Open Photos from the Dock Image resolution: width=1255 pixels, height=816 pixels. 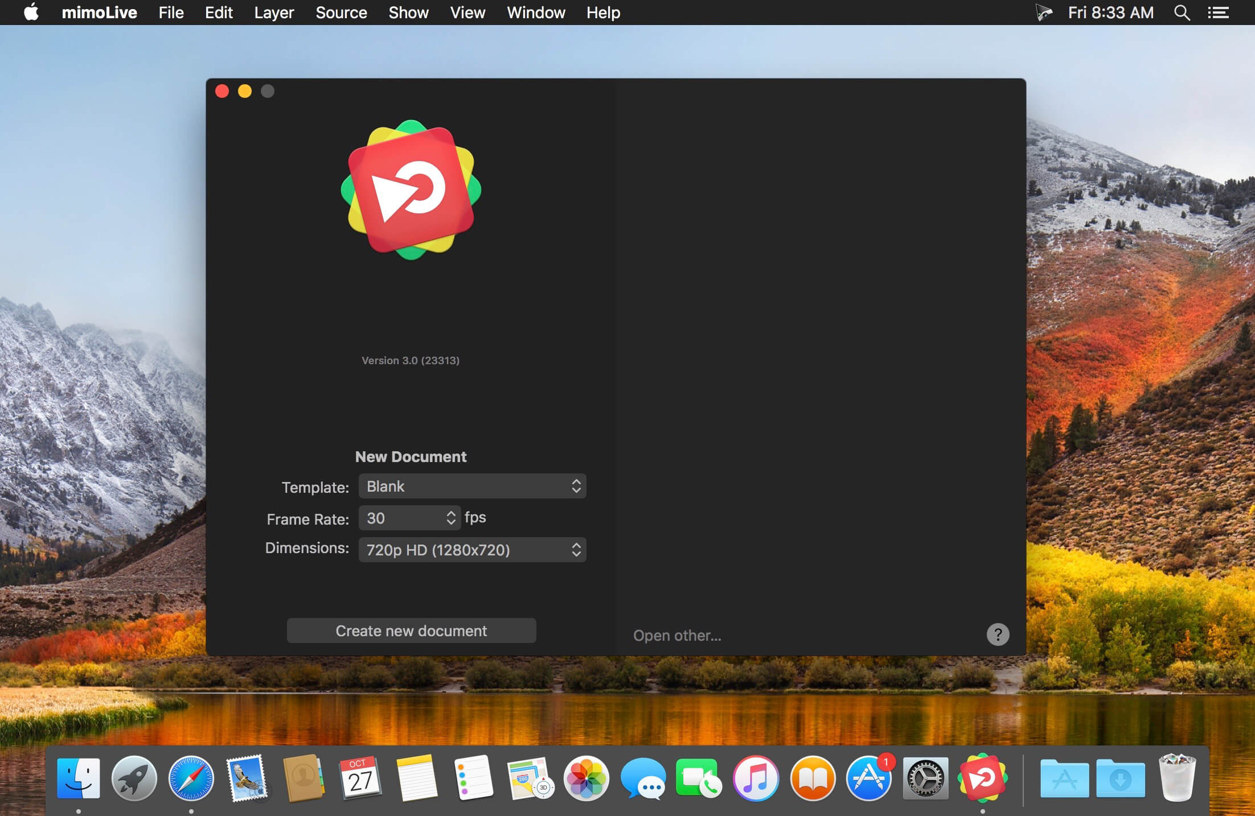tap(587, 778)
